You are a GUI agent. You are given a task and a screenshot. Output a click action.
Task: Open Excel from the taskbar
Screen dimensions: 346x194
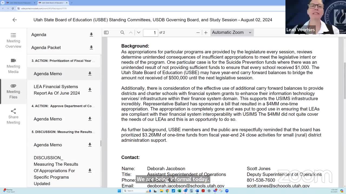(x=179, y=191)
